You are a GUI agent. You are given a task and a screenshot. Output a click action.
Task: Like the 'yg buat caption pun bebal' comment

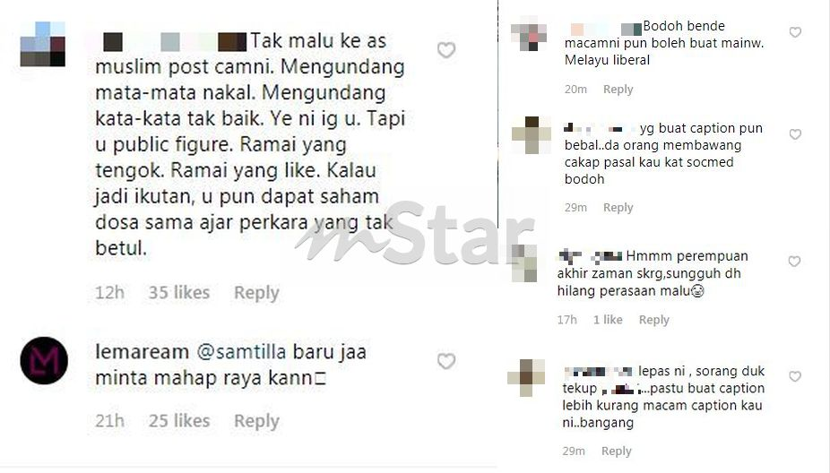pos(795,134)
